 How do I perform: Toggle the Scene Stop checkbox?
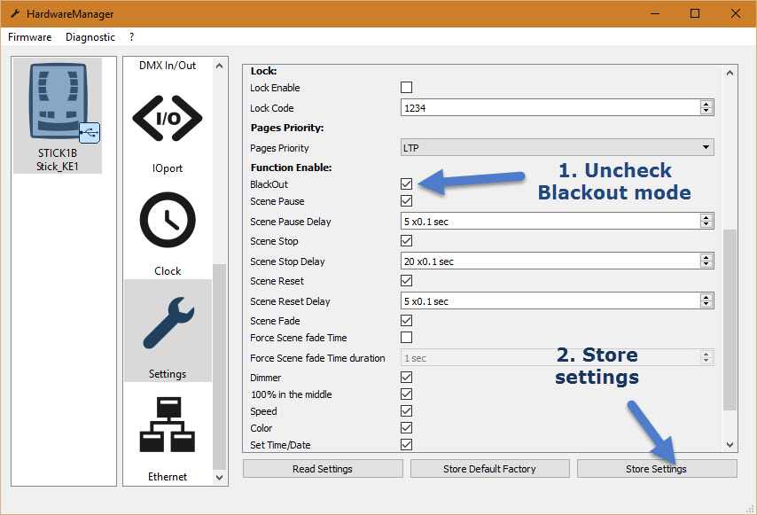407,241
